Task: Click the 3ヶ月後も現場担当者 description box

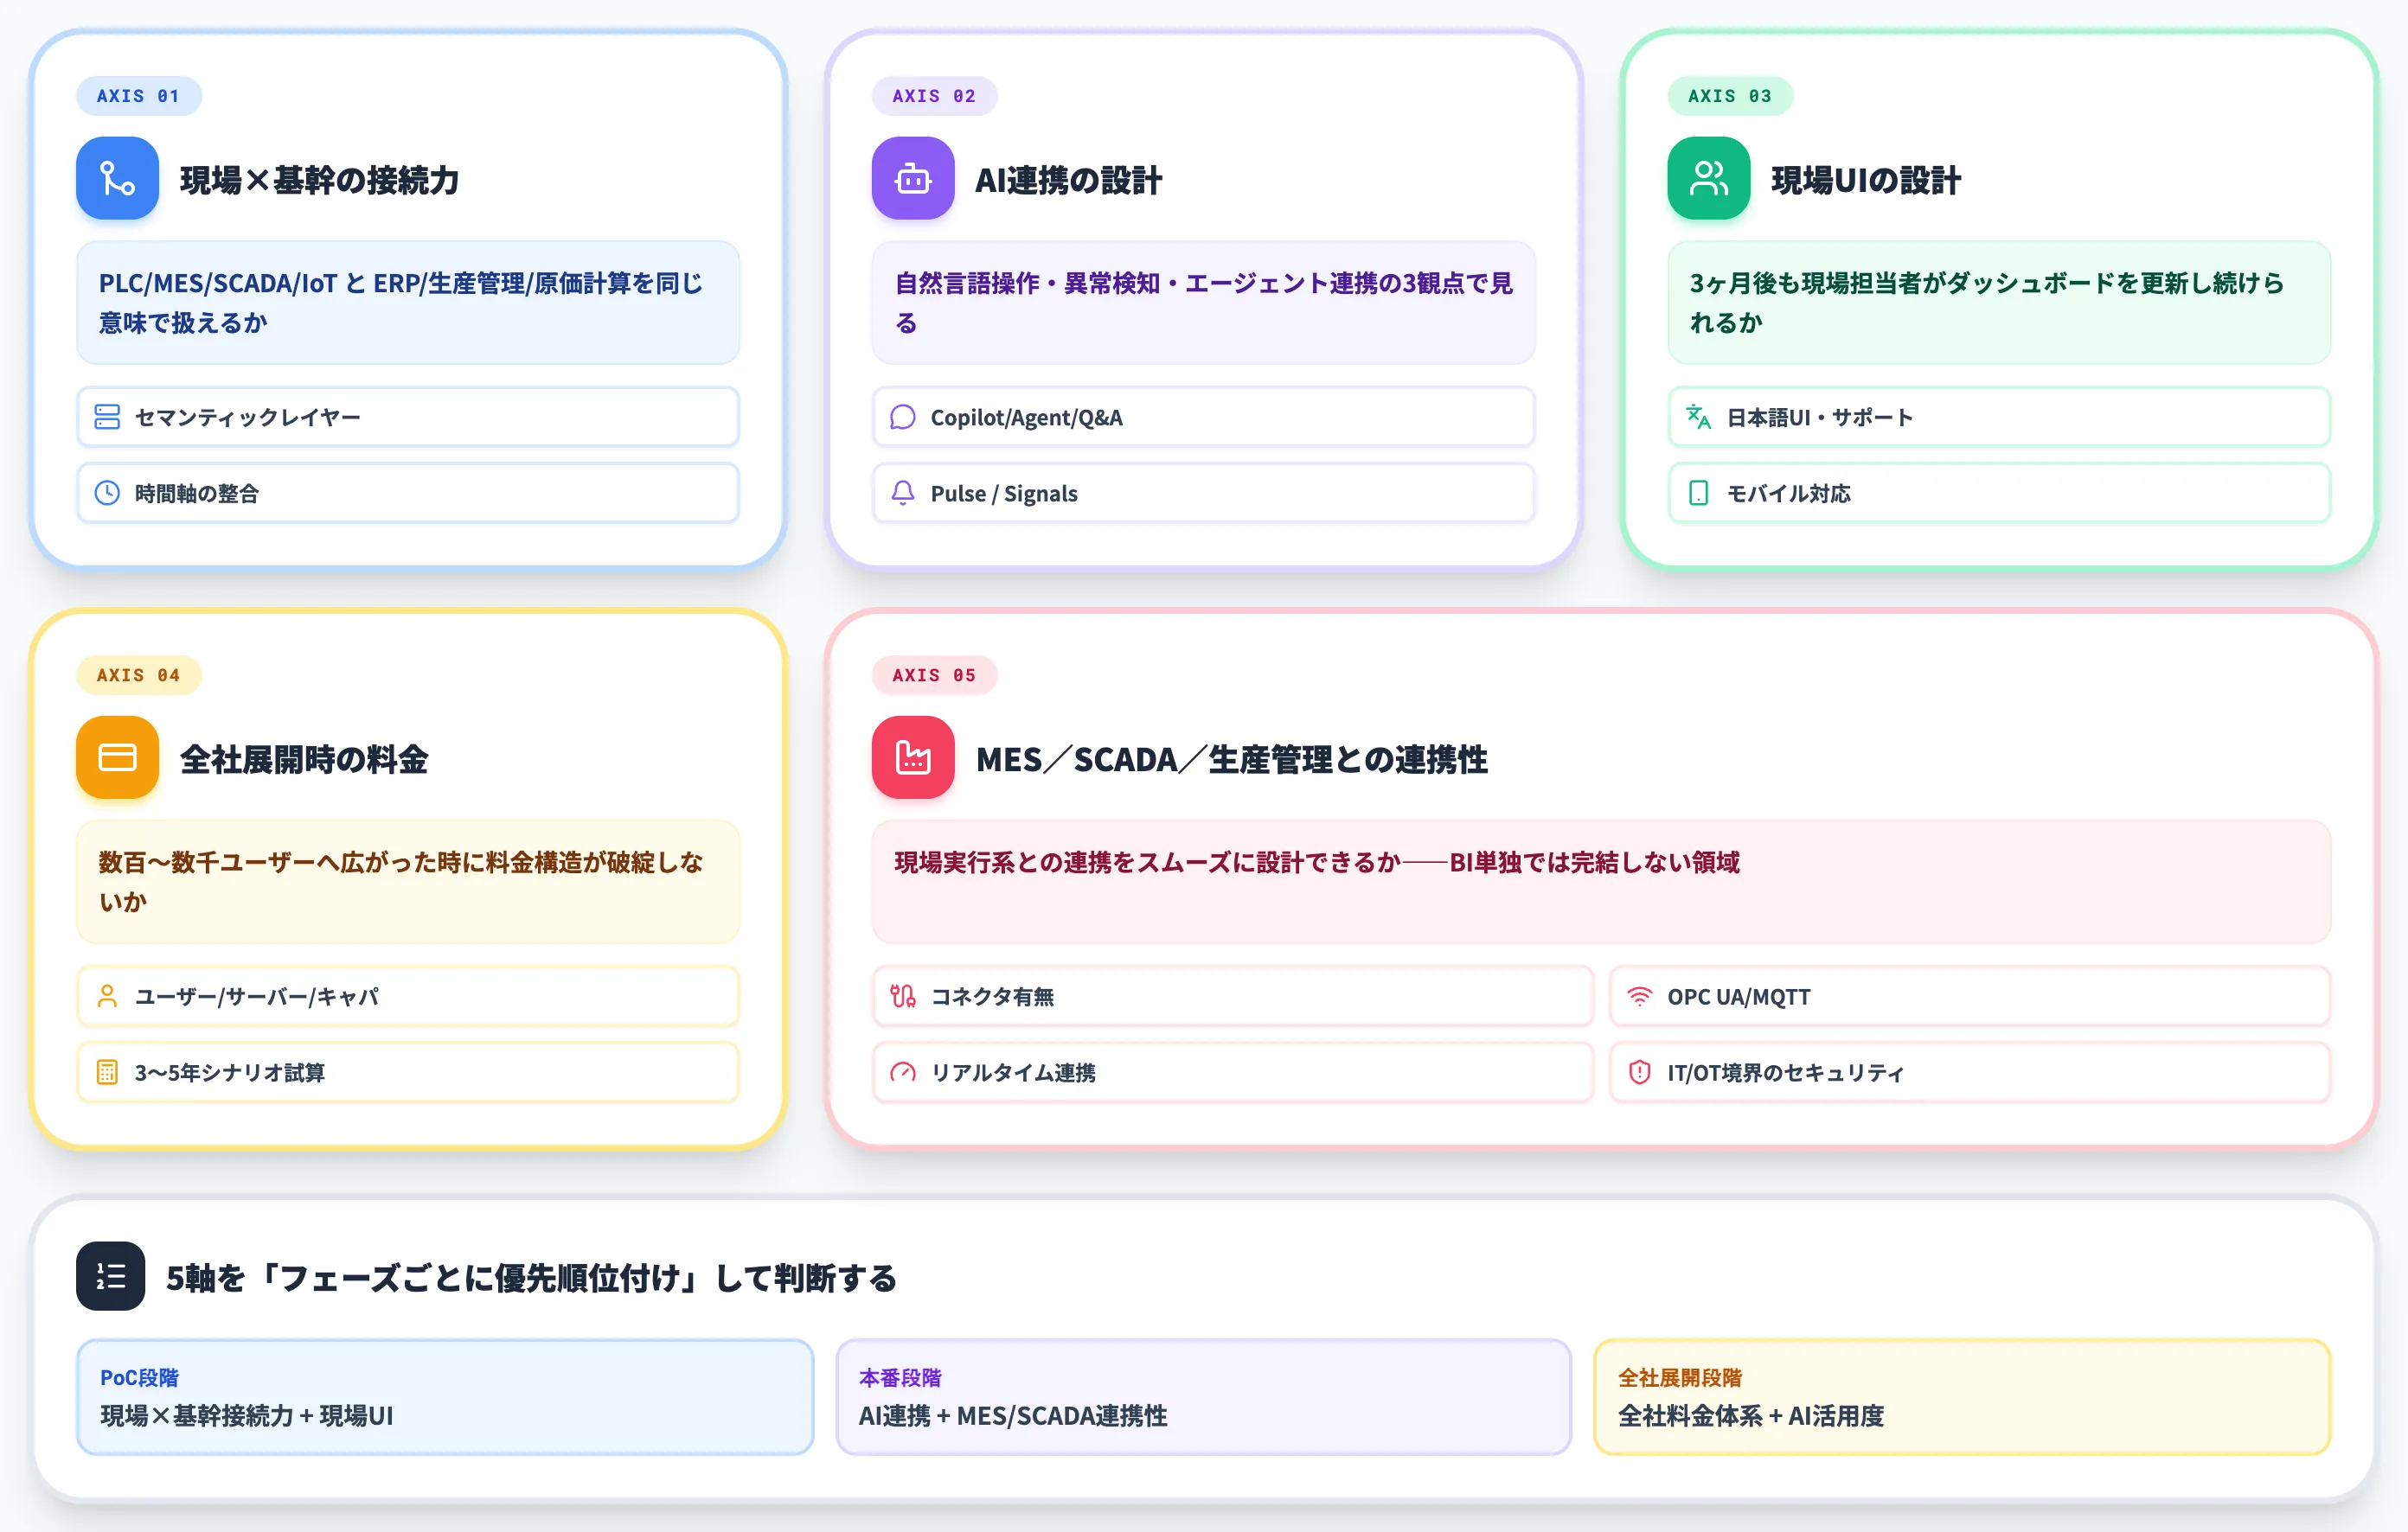Action: click(x=1999, y=303)
